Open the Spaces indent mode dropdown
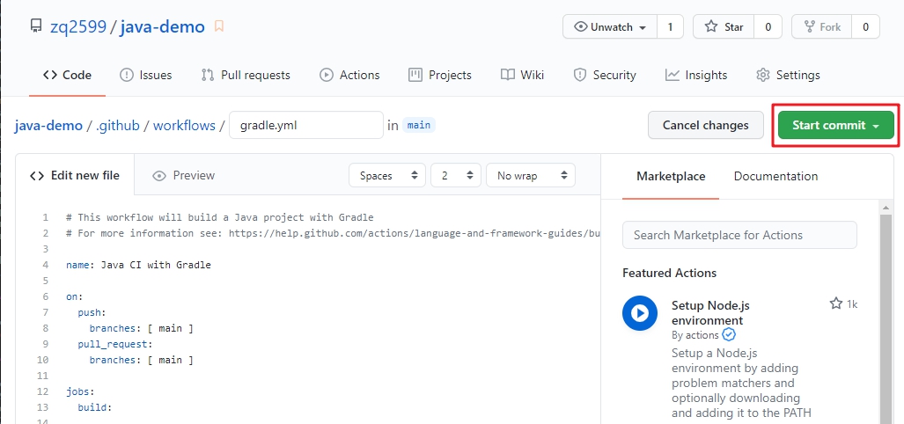The width and height of the screenshot is (904, 424). 386,175
